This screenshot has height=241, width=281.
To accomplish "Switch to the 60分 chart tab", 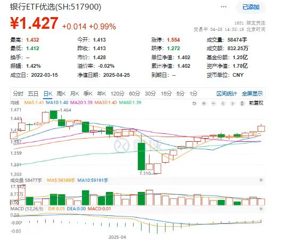I will point(135,93).
